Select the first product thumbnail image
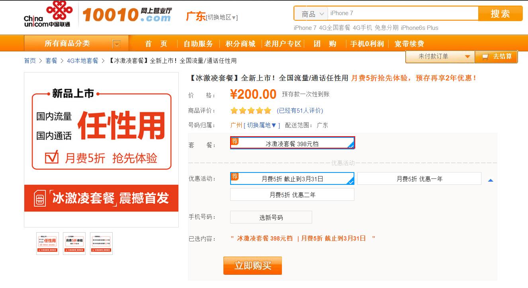Viewport: 528px width, 288px height. pyautogui.click(x=47, y=243)
